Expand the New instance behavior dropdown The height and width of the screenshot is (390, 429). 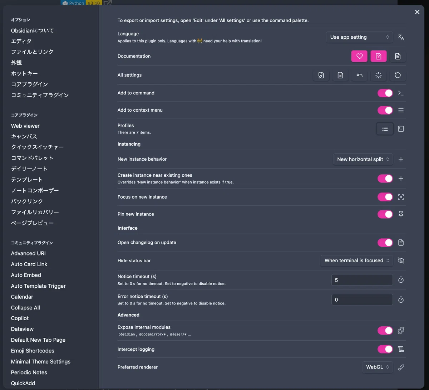pos(363,159)
